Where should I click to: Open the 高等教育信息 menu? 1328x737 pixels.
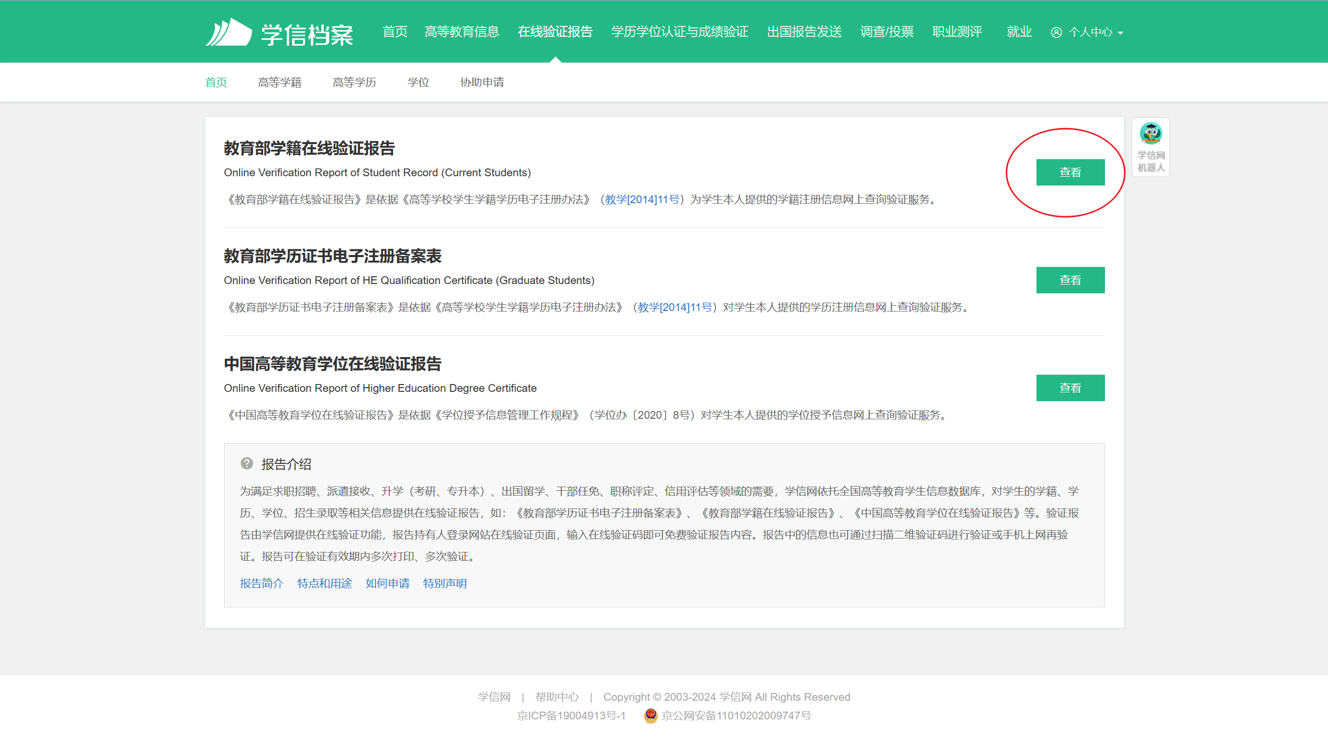coord(462,32)
